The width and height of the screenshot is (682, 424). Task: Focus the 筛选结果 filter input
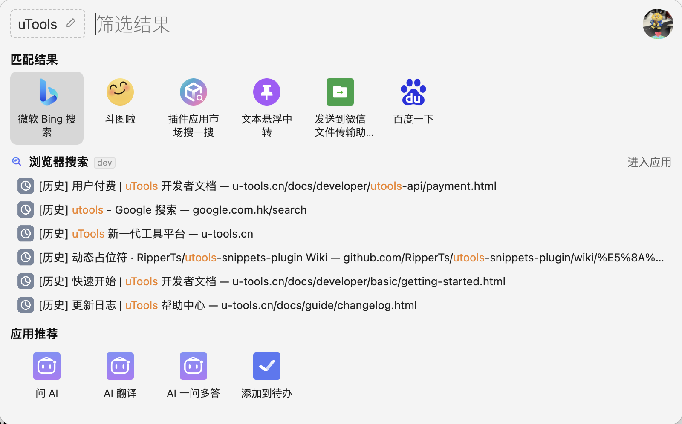[x=362, y=24]
